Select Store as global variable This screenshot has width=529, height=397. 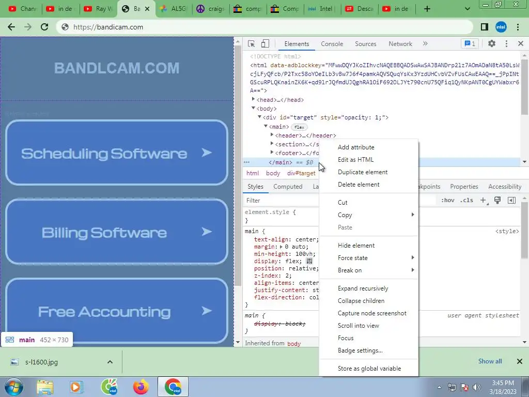[x=368, y=369]
